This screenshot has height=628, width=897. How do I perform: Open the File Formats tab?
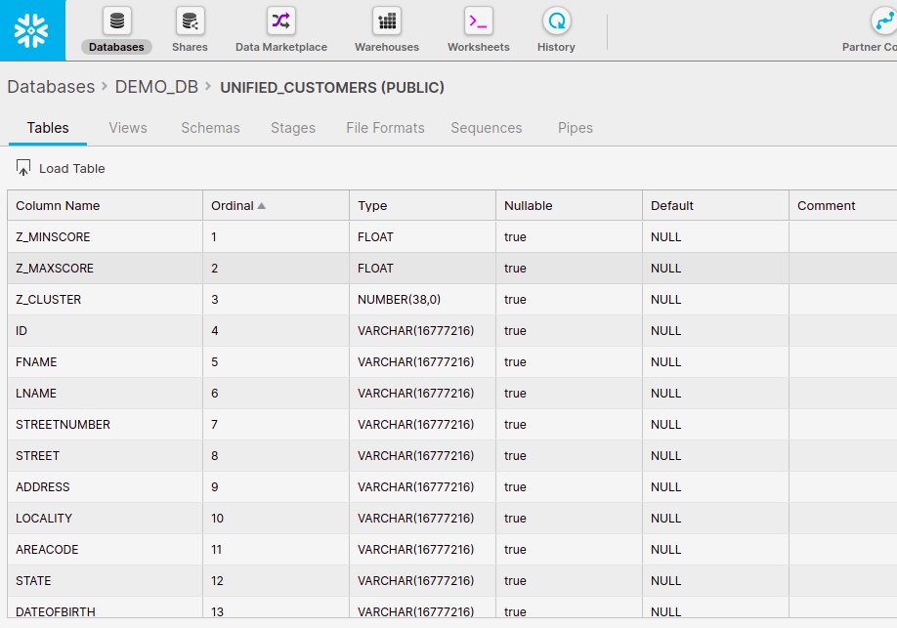pyautogui.click(x=385, y=128)
